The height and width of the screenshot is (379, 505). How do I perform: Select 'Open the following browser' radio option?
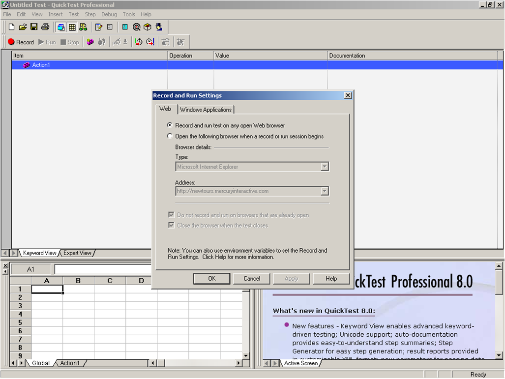(x=170, y=136)
